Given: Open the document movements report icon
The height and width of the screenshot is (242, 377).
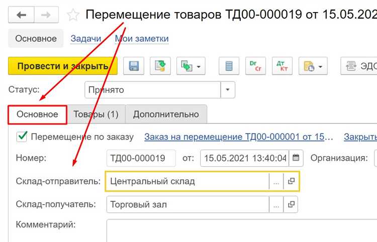Looking at the screenshot, I should [x=229, y=66].
